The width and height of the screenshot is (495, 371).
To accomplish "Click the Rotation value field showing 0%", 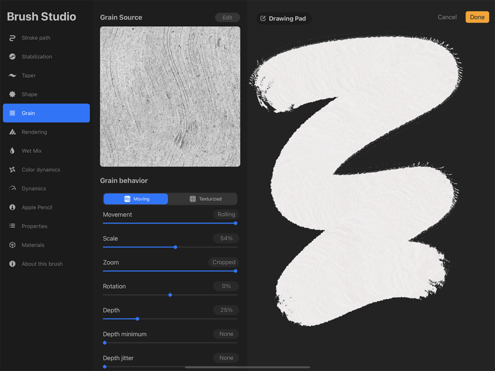I will (x=226, y=286).
